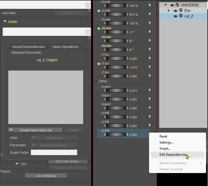Click the zOffB dial slider

(x=116, y=134)
